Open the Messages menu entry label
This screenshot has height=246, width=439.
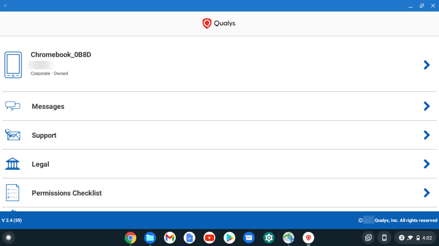[x=48, y=106]
